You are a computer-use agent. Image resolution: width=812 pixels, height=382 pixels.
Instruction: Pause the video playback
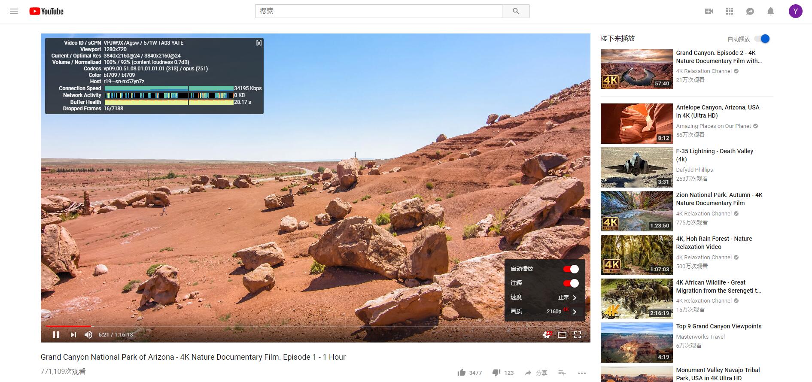56,335
